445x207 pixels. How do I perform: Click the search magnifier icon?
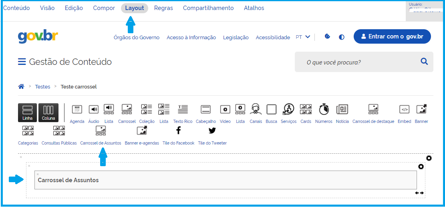click(x=424, y=62)
